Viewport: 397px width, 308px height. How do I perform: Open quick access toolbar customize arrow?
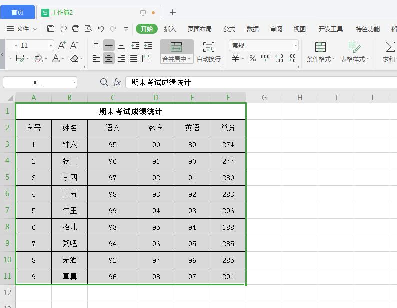tap(126, 29)
